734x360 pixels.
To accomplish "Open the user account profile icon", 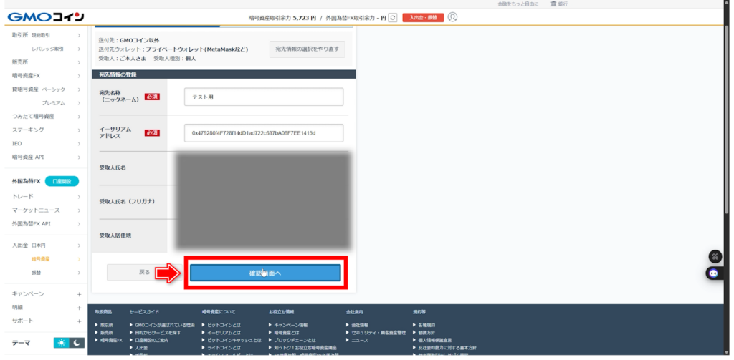I will pos(452,17).
